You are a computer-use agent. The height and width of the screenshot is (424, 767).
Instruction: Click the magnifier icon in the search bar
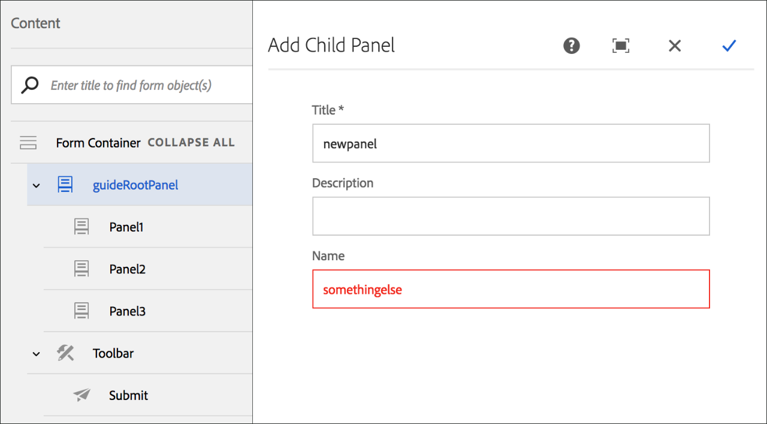click(x=29, y=85)
